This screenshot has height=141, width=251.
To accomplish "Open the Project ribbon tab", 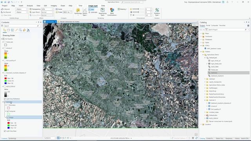I will click(x=5, y=6).
